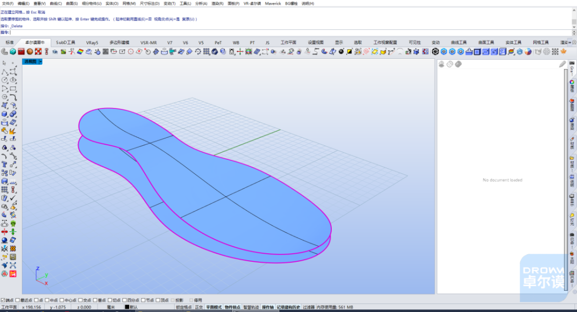Enable the 四分点 osnap checkbox
This screenshot has width=577, height=312.
tap(124, 300)
